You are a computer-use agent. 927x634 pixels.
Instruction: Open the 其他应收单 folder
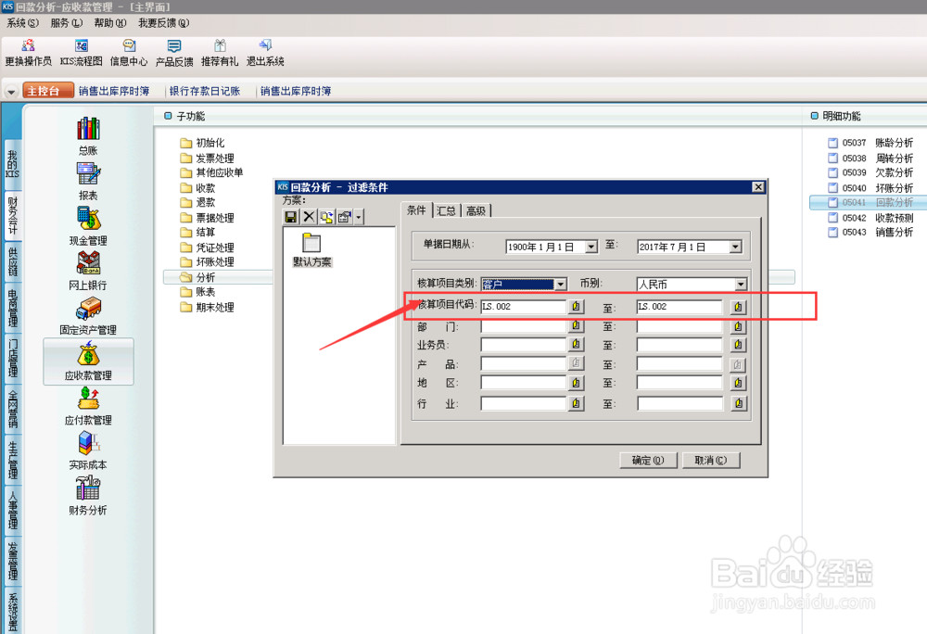click(x=211, y=172)
